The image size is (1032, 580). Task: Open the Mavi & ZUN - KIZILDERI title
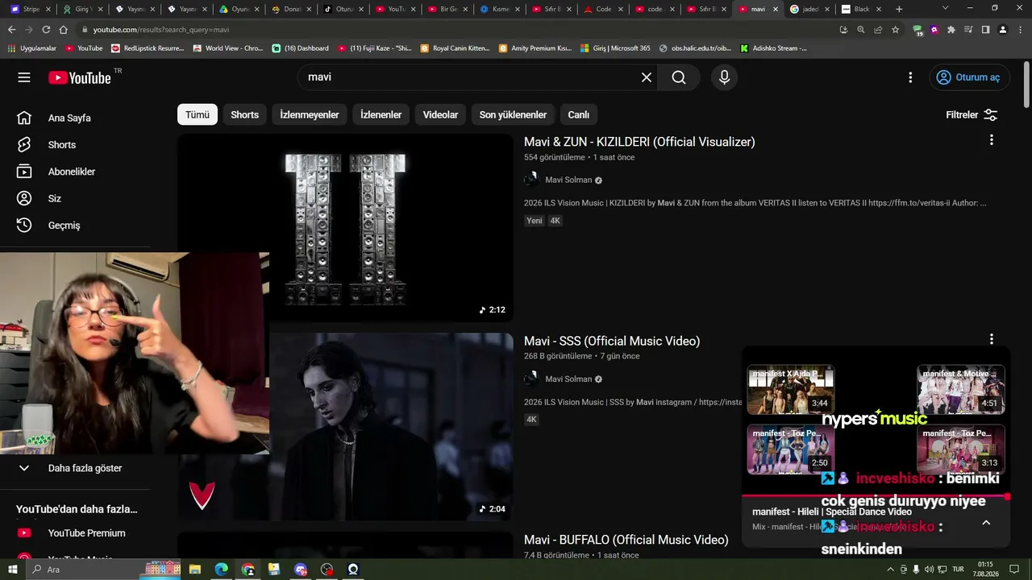pos(639,142)
